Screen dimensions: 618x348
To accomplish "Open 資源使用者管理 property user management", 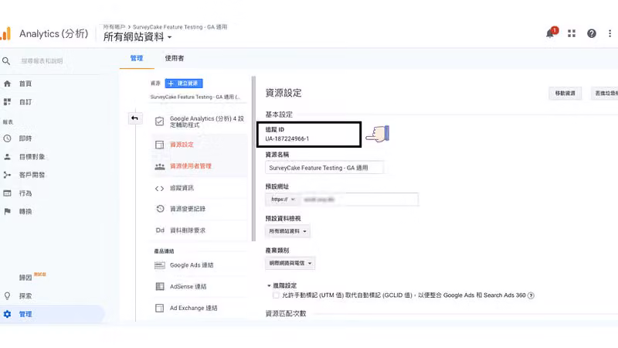I will [x=190, y=166].
